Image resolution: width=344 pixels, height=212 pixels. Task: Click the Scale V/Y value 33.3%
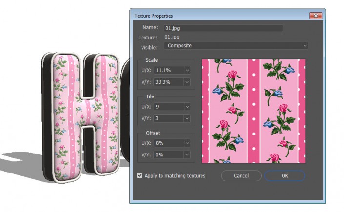click(168, 82)
